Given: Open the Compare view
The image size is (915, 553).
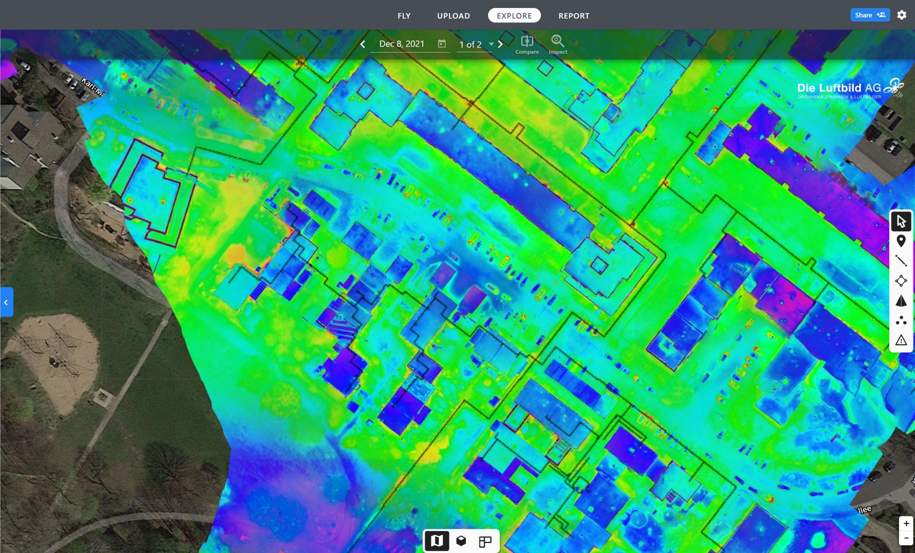Looking at the screenshot, I should [x=527, y=44].
